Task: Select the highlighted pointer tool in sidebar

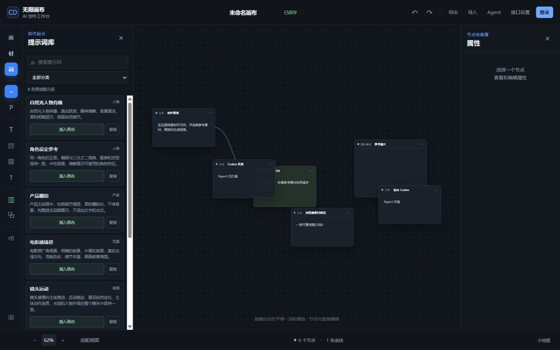Action: [11, 91]
